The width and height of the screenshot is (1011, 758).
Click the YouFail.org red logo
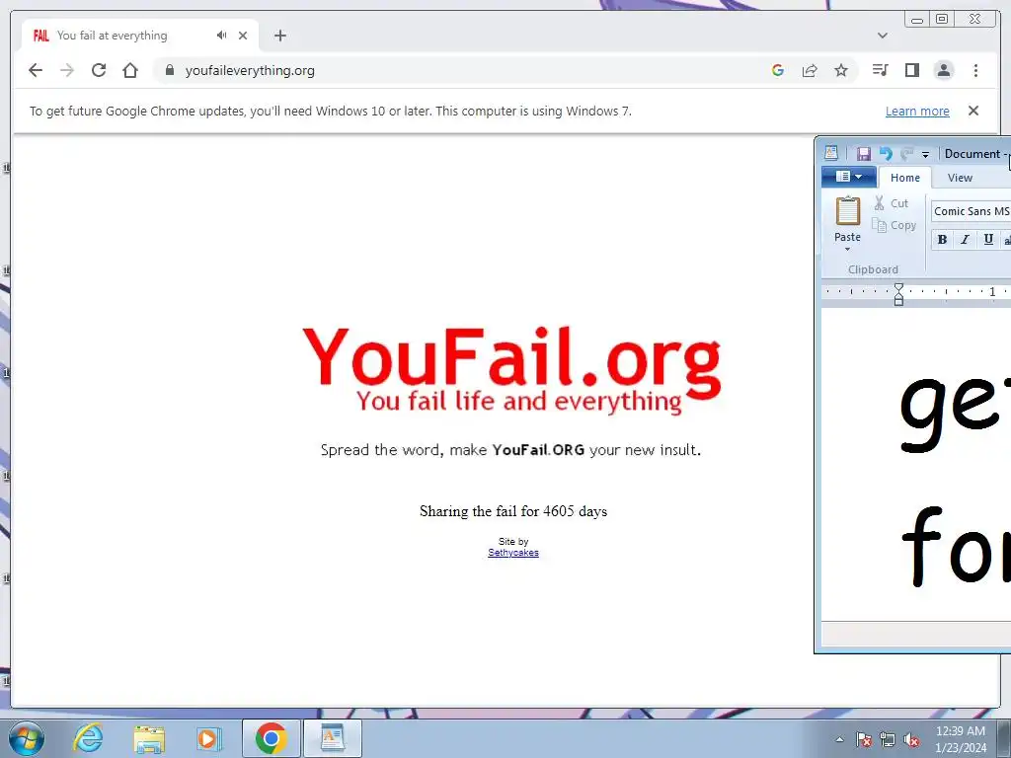pos(511,369)
